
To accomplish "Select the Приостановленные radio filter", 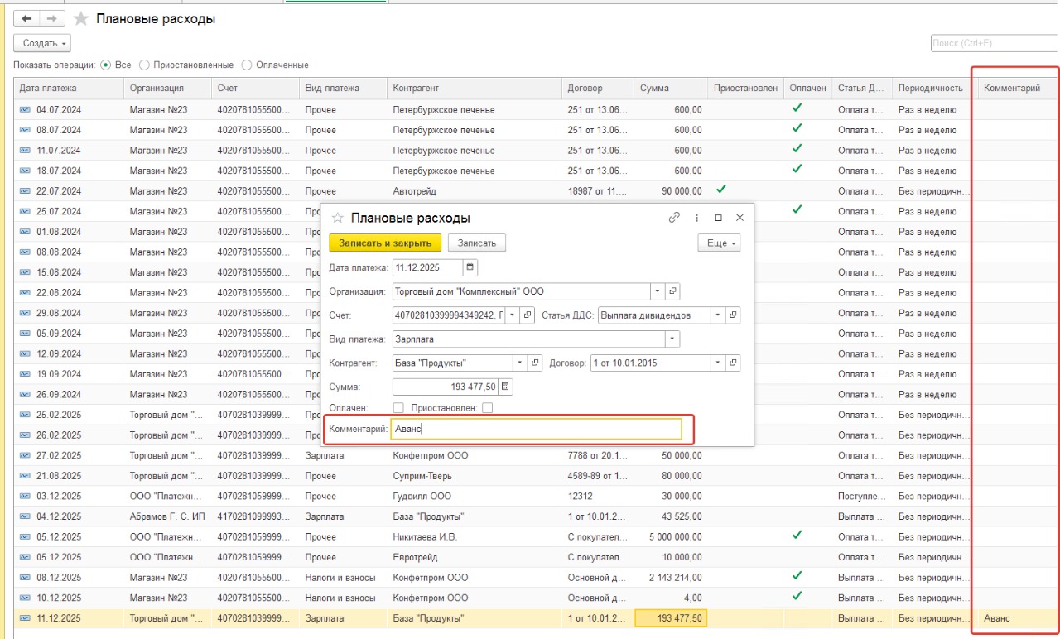I will click(145, 65).
